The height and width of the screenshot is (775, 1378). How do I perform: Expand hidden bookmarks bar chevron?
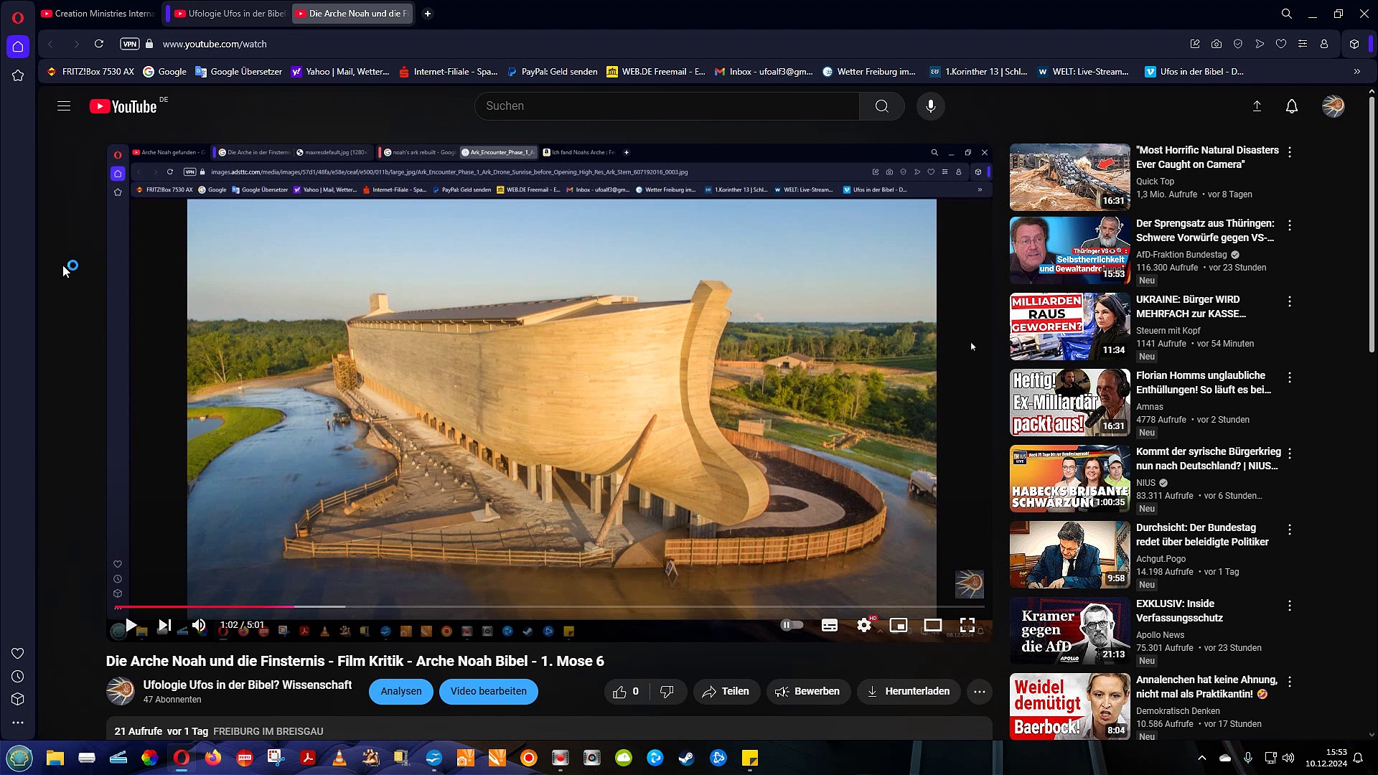click(1356, 72)
